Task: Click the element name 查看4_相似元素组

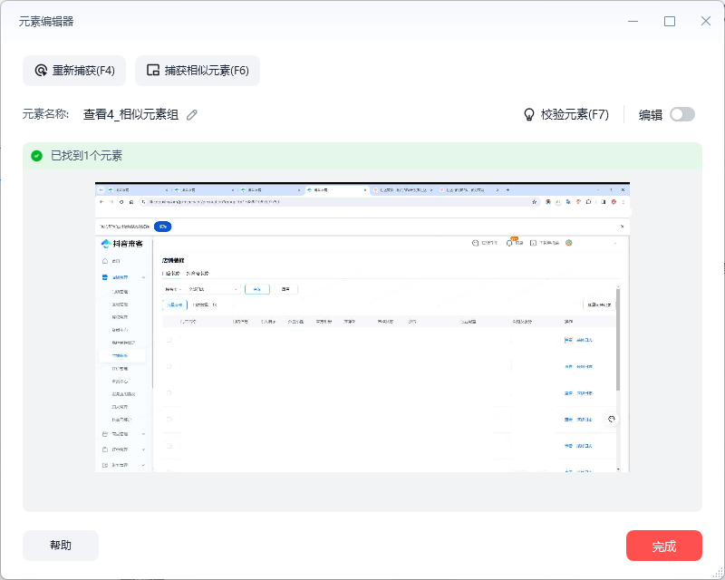Action: pyautogui.click(x=130, y=114)
